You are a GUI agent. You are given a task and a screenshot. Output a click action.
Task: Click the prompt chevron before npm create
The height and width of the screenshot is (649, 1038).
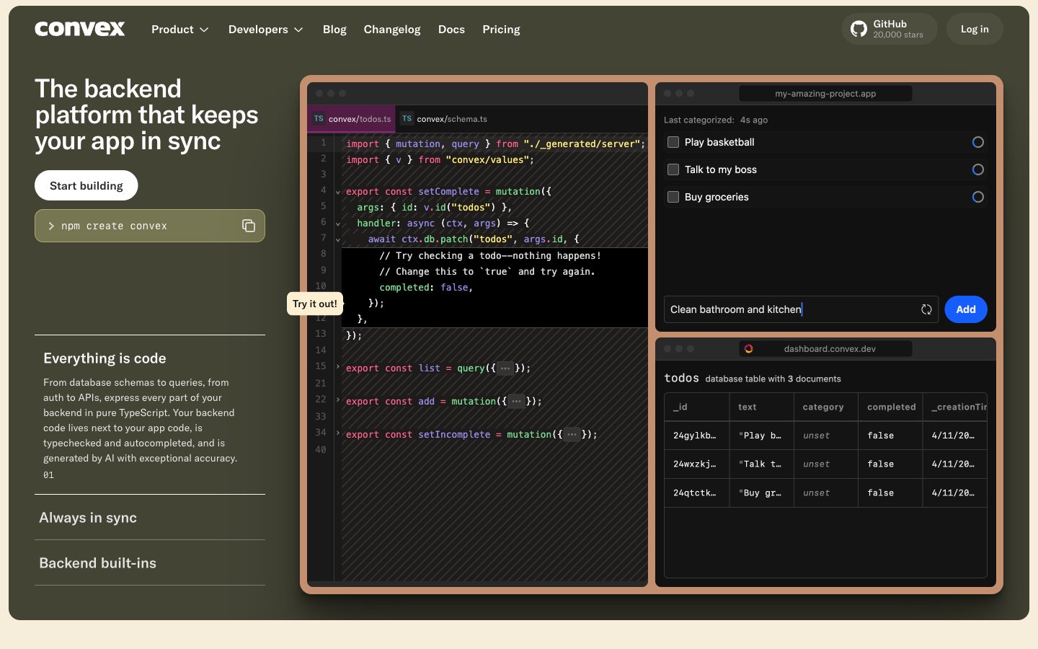pyautogui.click(x=51, y=226)
